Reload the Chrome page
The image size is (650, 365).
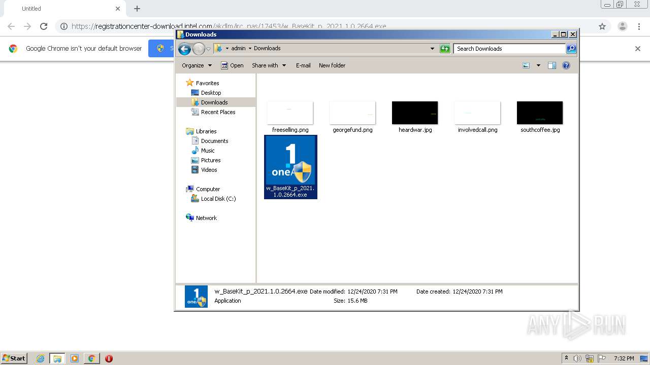[x=44, y=26]
